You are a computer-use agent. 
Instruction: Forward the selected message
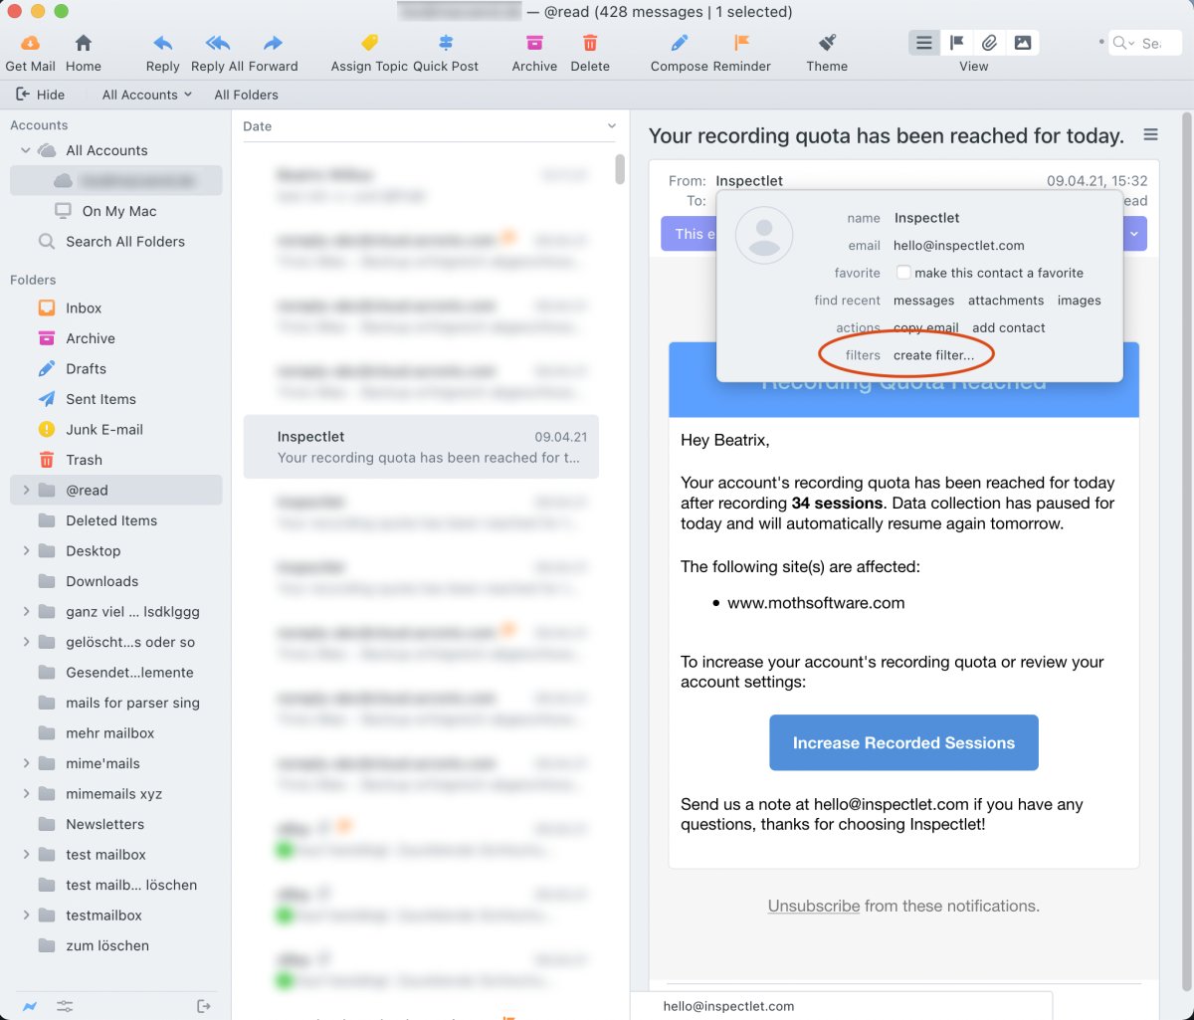pos(273,43)
